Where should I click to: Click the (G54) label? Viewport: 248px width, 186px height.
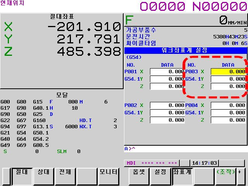click(134, 57)
